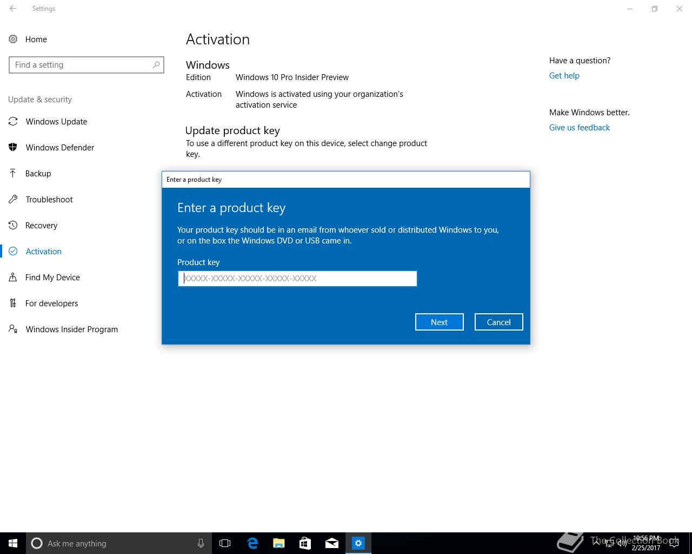Viewport: 692px width, 554px height.
Task: Open the Give us feedback link
Action: pyautogui.click(x=579, y=128)
